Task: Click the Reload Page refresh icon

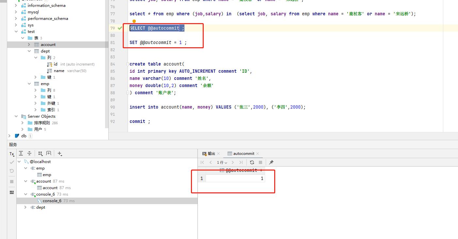Action: click(x=252, y=162)
